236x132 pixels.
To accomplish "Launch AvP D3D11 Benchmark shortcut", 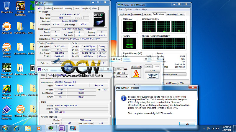I will (x=7, y=71).
